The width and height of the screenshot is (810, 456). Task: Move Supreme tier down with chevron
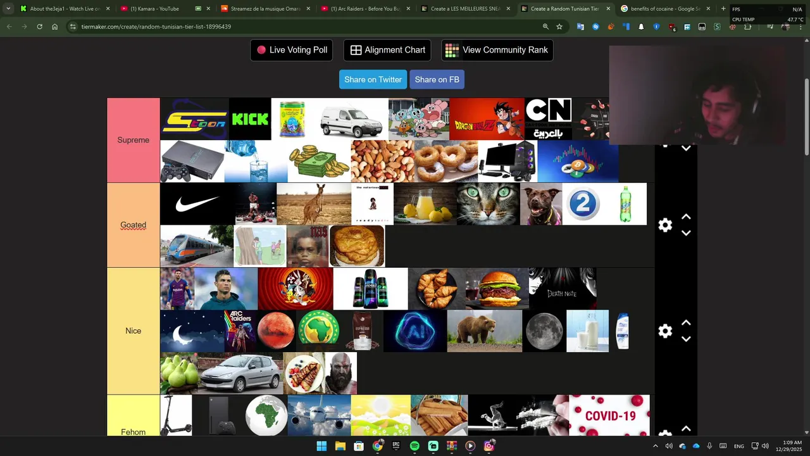pos(686,148)
